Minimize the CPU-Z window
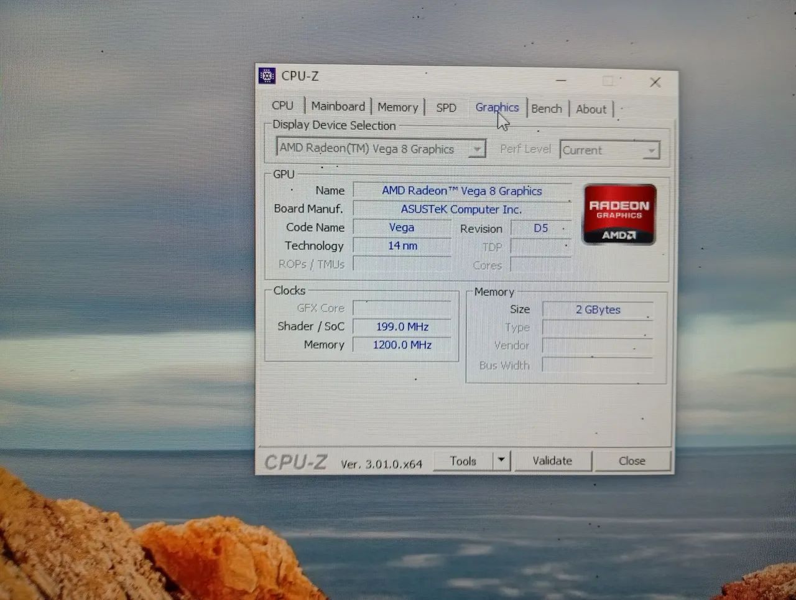796x600 pixels. pyautogui.click(x=561, y=80)
